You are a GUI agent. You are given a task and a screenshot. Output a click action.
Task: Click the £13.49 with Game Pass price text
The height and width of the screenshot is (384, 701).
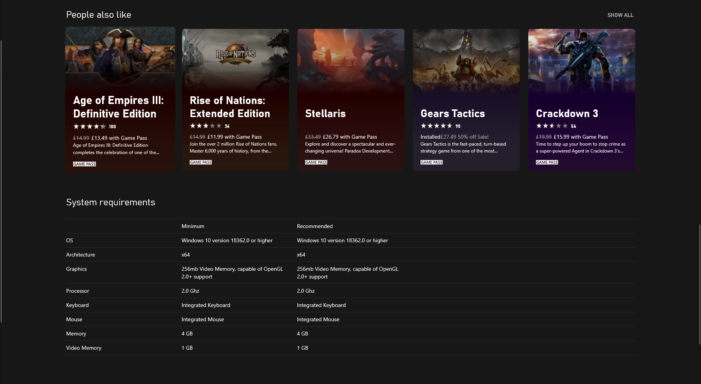(x=119, y=138)
